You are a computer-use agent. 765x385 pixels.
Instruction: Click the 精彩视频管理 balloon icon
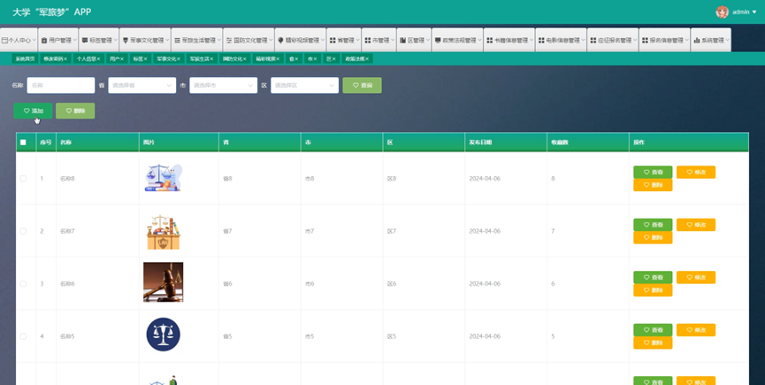click(x=281, y=41)
